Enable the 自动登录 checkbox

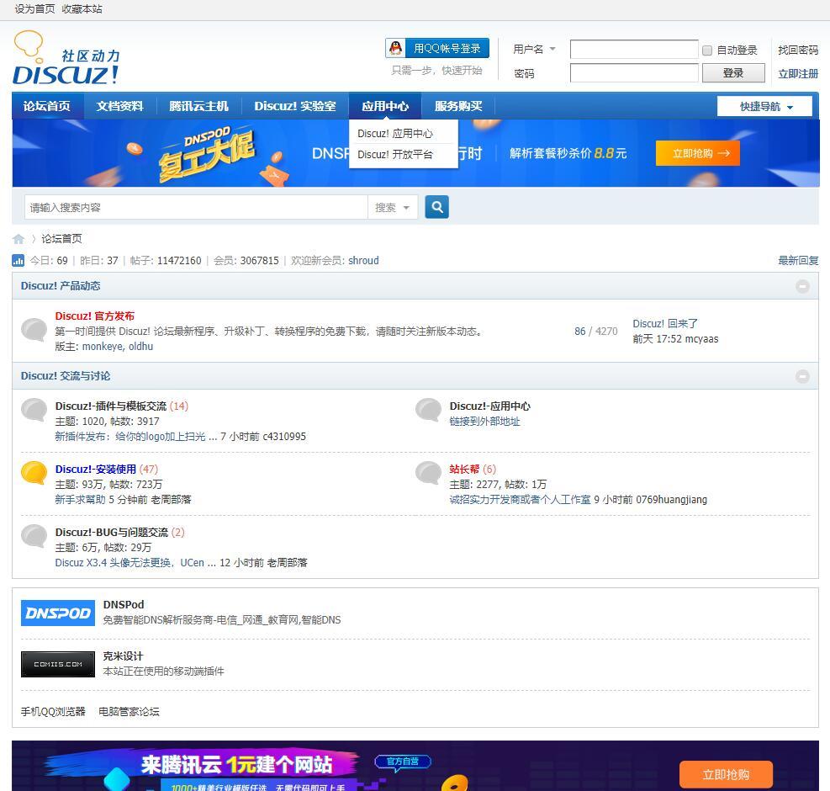pyautogui.click(x=707, y=50)
